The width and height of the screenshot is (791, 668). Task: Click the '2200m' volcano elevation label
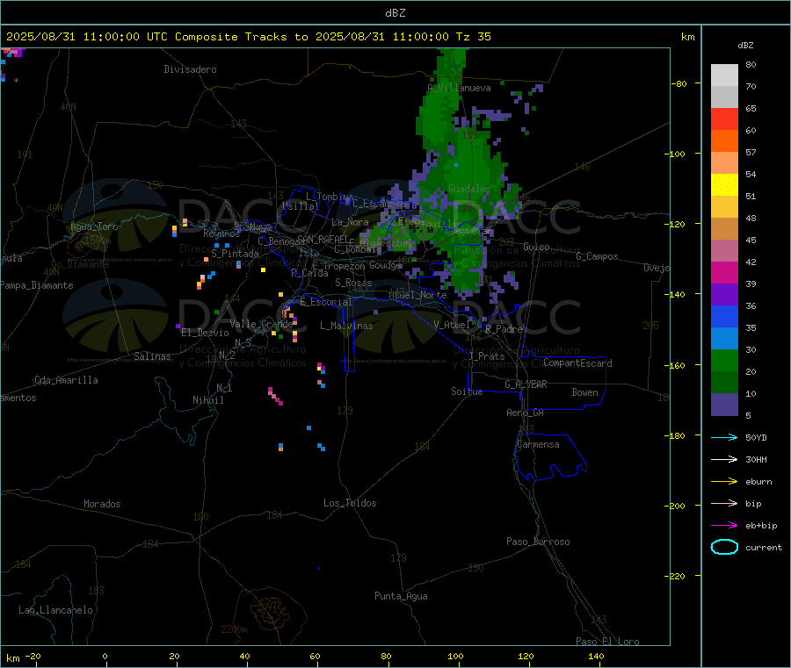pyautogui.click(x=234, y=629)
